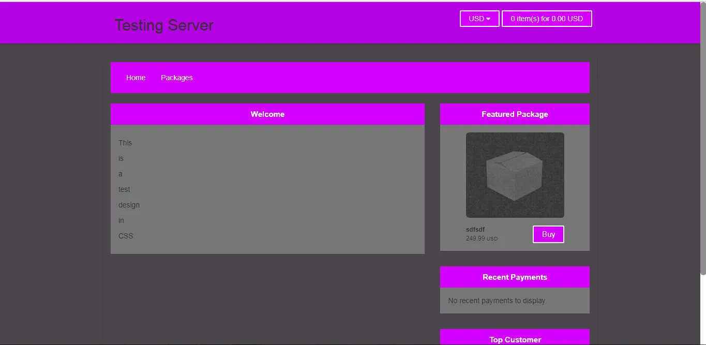Click the word 'in' in the welcome text
The width and height of the screenshot is (706, 345).
(121, 220)
